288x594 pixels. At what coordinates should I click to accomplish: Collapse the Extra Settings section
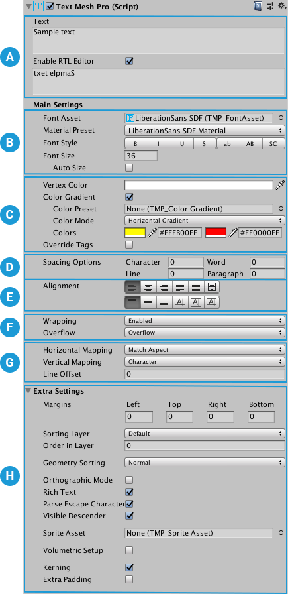[28, 391]
